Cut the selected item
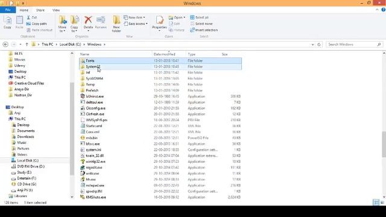 [x=32, y=17]
